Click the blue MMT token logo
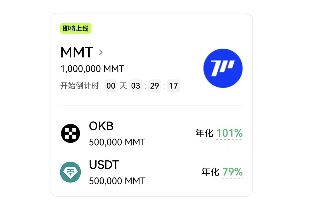Screen dimensions: 320x204 [x=223, y=68]
